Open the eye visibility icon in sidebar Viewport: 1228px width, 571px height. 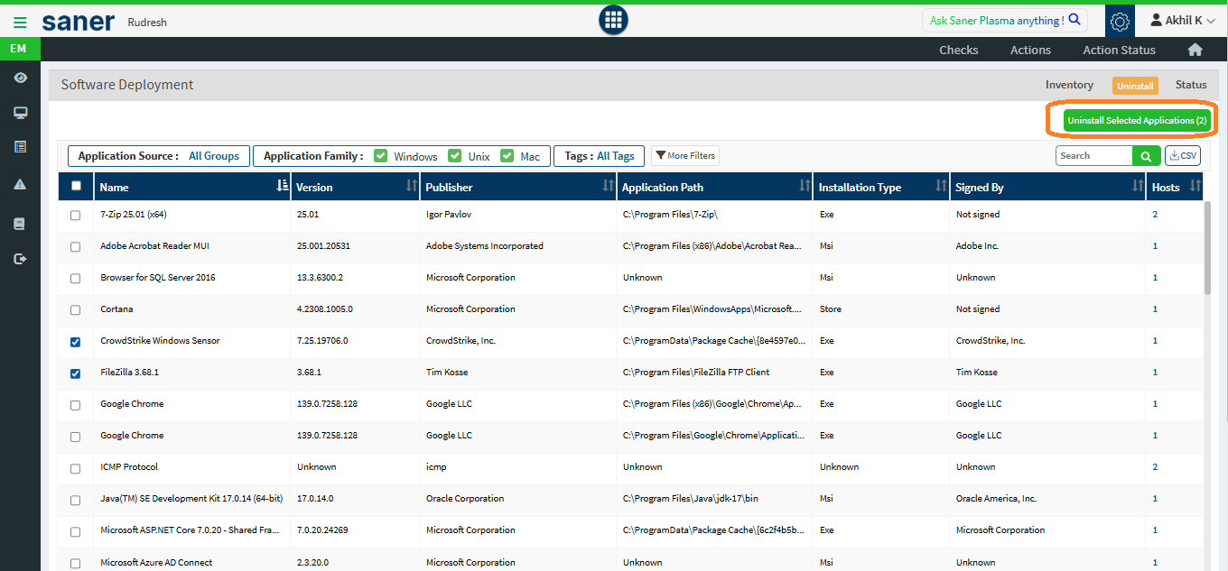click(20, 78)
